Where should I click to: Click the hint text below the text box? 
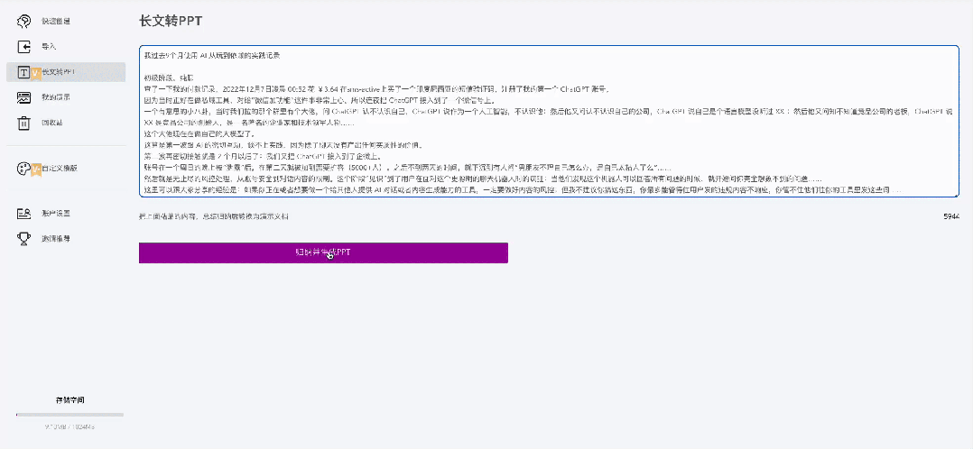tap(213, 216)
